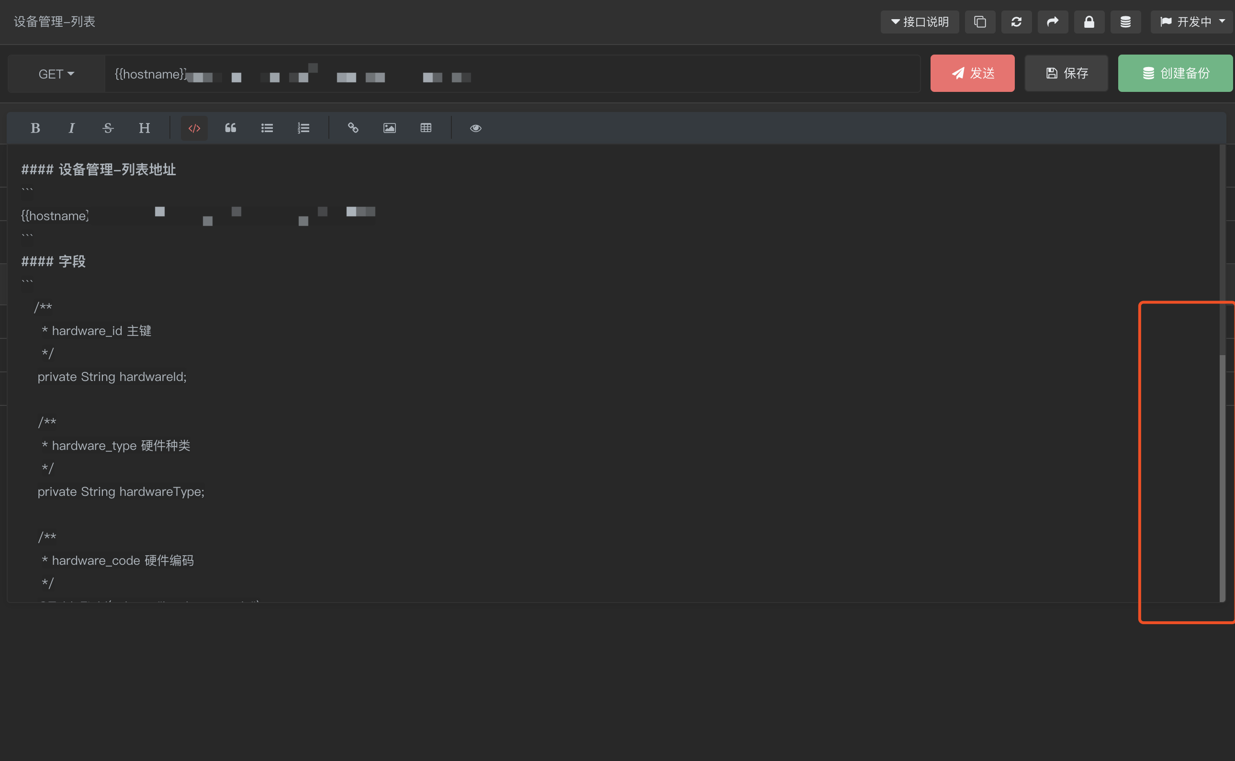Click into the request URL input field
The width and height of the screenshot is (1235, 761).
(512, 74)
